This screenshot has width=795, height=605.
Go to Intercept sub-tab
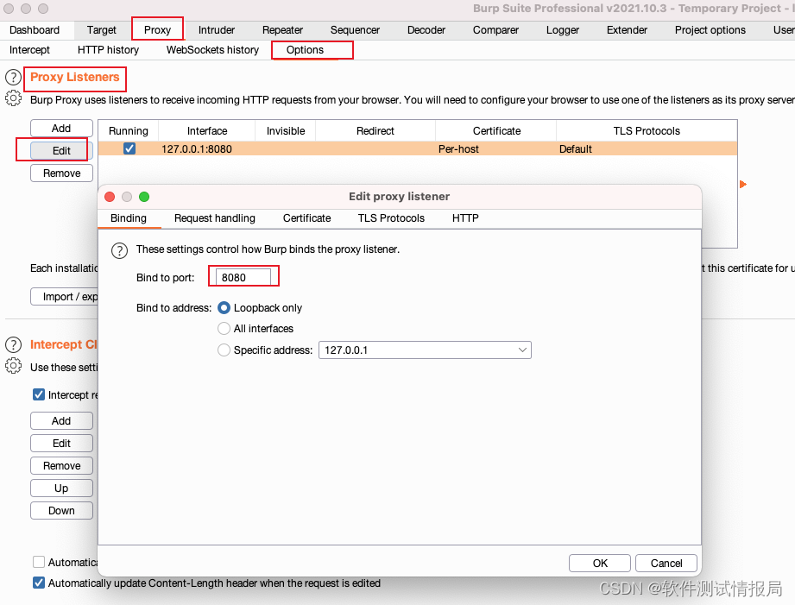click(x=29, y=50)
